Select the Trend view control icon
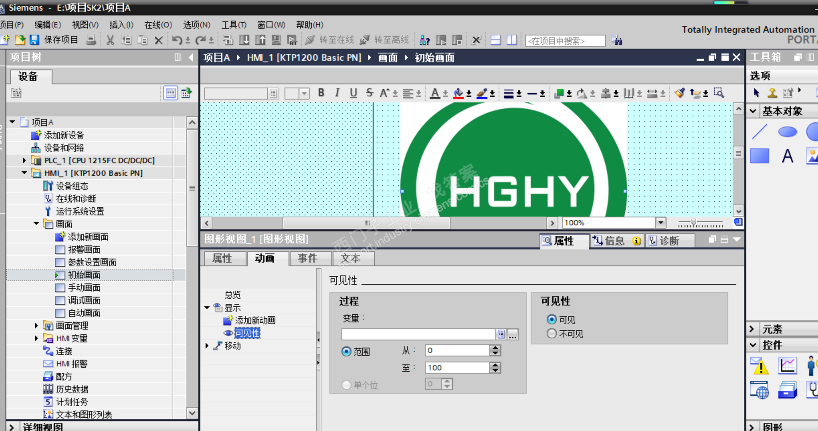818x431 pixels. point(788,365)
